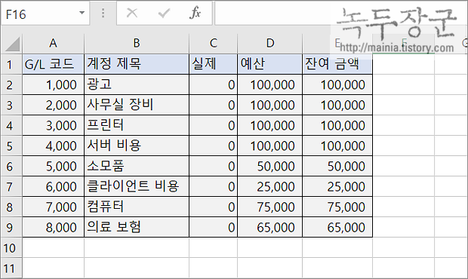Click G/L code cell '2,000'

click(53, 105)
